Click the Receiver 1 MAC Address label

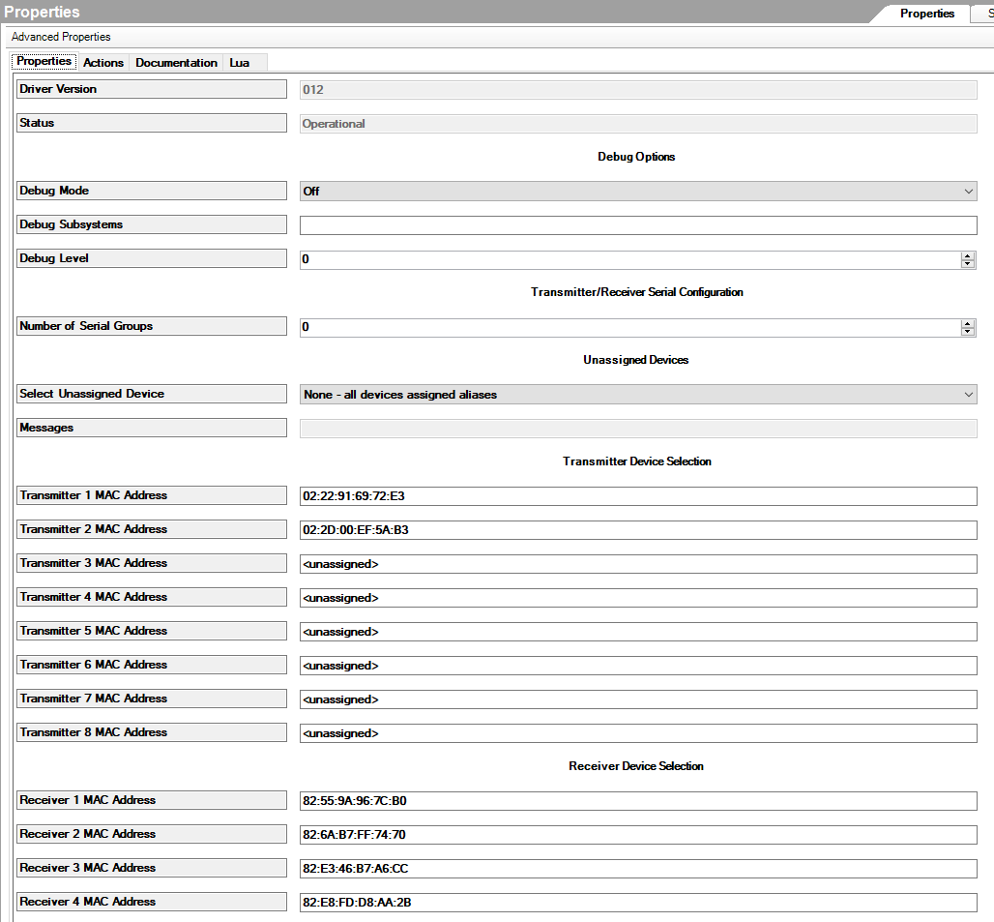(152, 800)
